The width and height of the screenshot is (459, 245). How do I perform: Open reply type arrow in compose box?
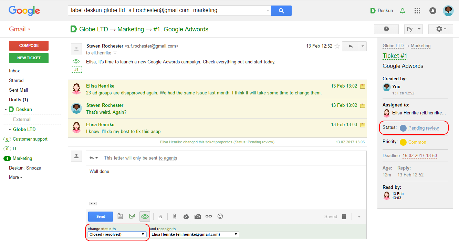94,158
